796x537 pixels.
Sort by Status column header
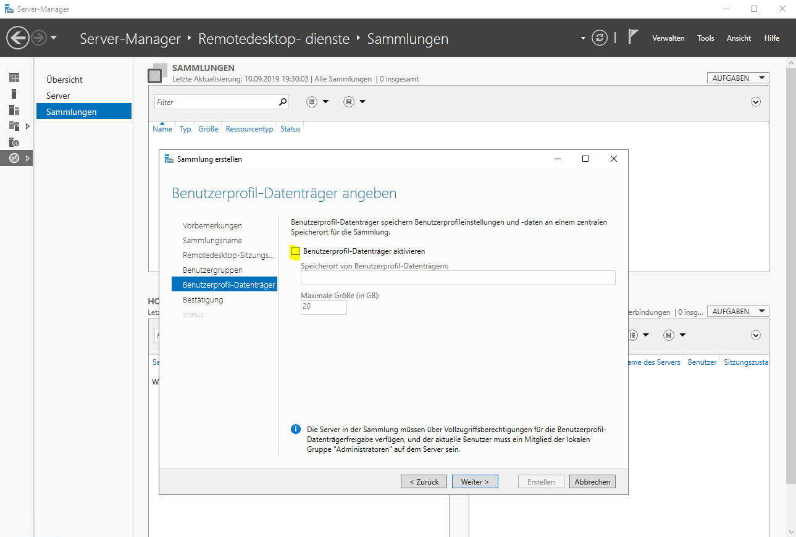click(x=290, y=129)
